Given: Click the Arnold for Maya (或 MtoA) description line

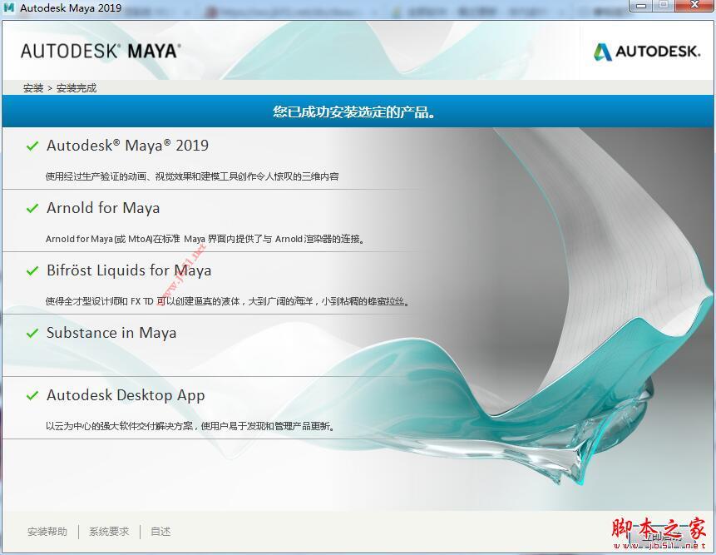Looking at the screenshot, I should (205, 239).
